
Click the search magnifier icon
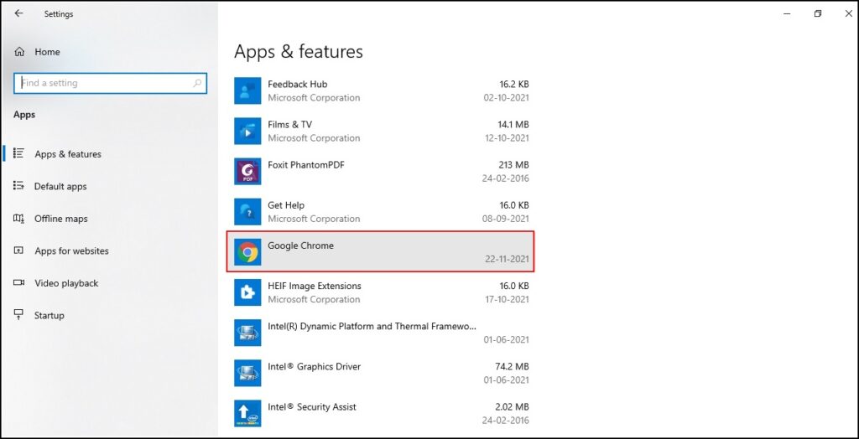[197, 83]
